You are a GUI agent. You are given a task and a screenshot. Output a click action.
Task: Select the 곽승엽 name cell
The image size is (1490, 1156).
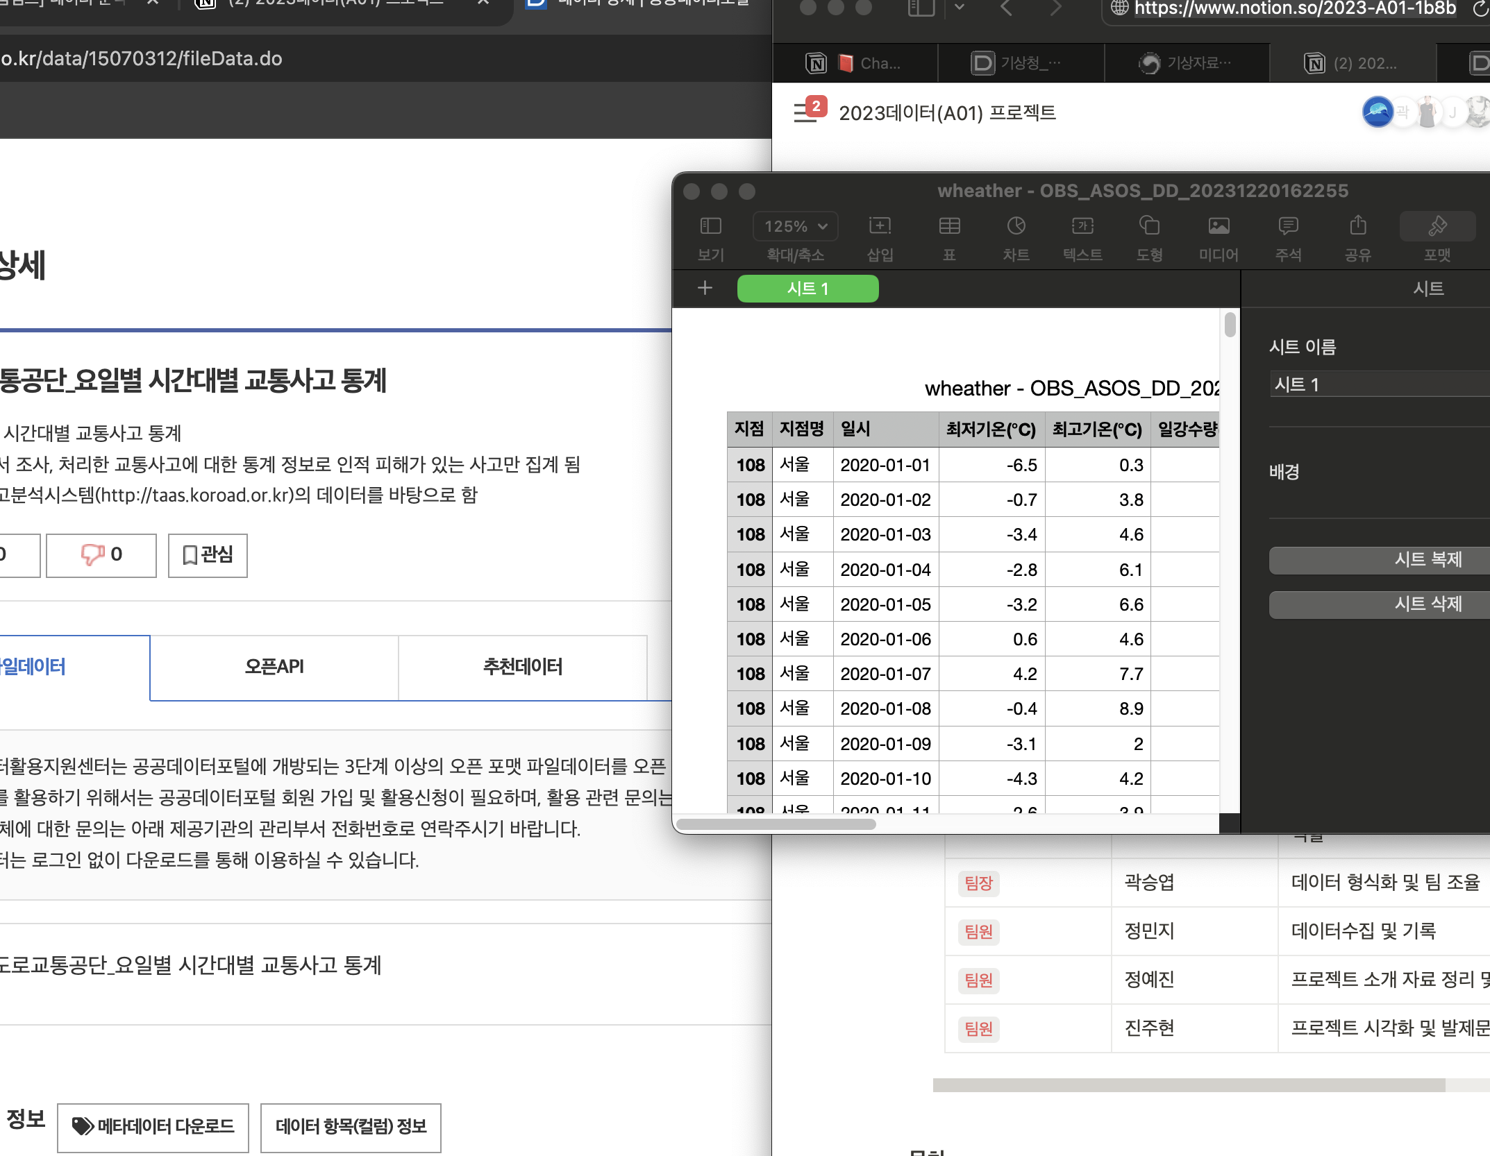pos(1194,883)
